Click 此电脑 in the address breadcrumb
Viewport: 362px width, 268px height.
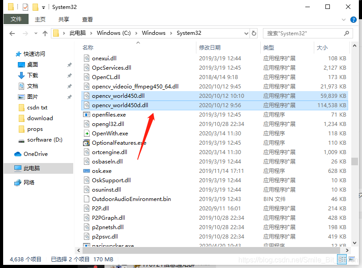78,33
